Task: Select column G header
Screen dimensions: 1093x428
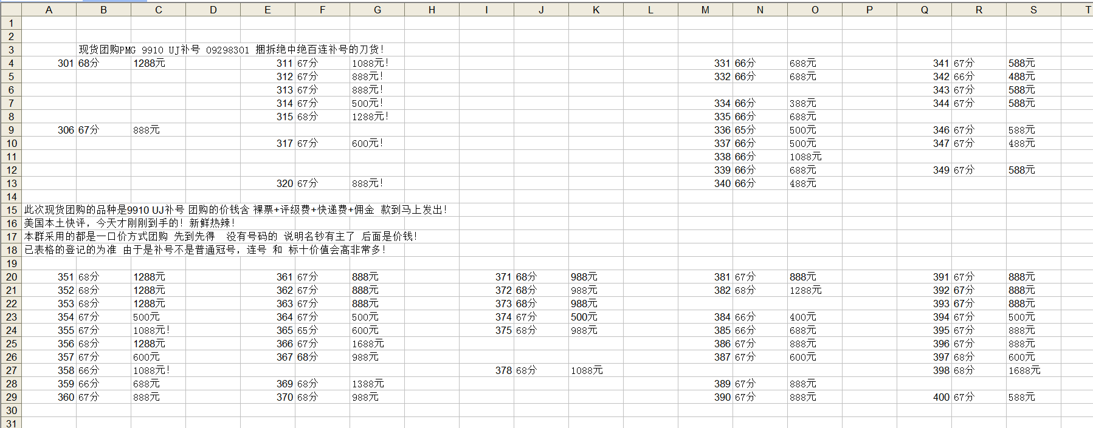Action: click(x=377, y=10)
